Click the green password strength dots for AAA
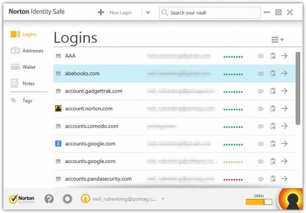 click(x=233, y=57)
